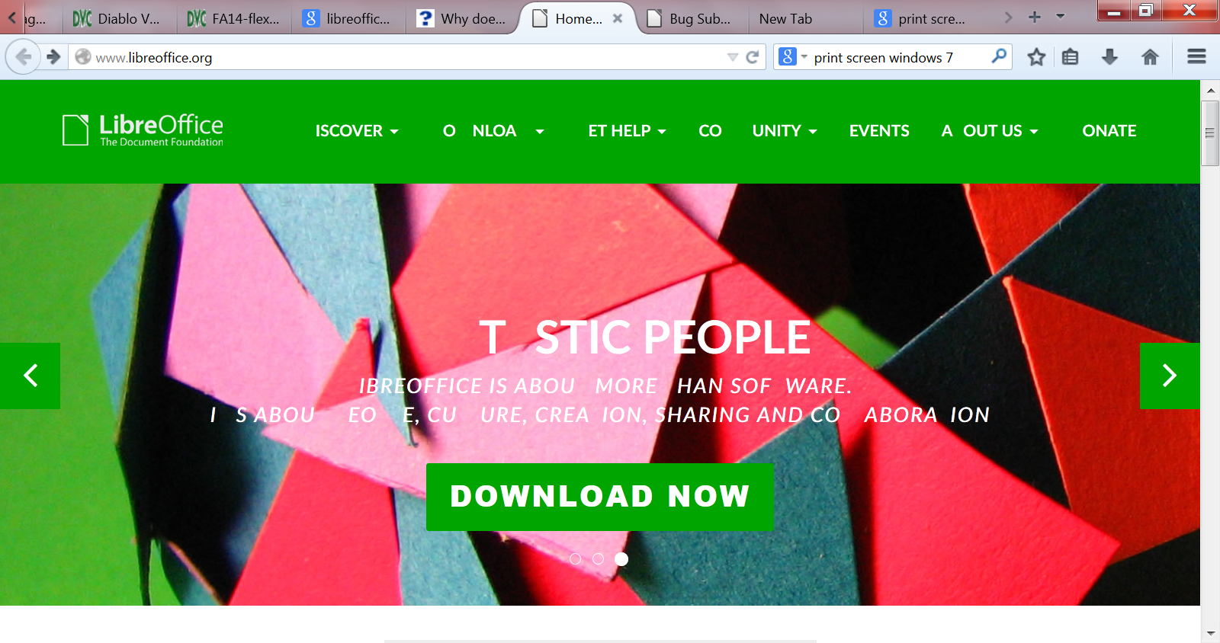
Task: Open the Events menu item
Action: (x=879, y=131)
